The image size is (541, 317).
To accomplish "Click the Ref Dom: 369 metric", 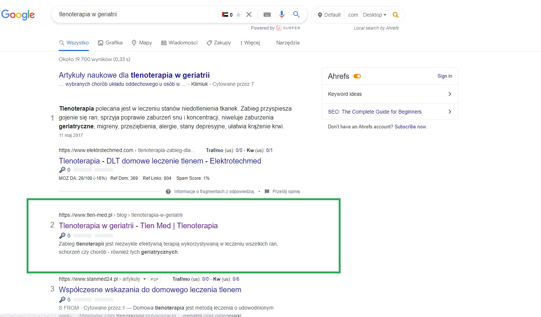I will [124, 178].
